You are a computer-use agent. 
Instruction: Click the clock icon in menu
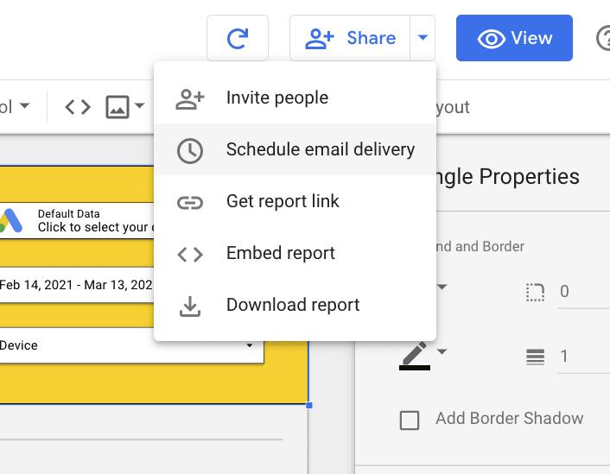click(190, 150)
